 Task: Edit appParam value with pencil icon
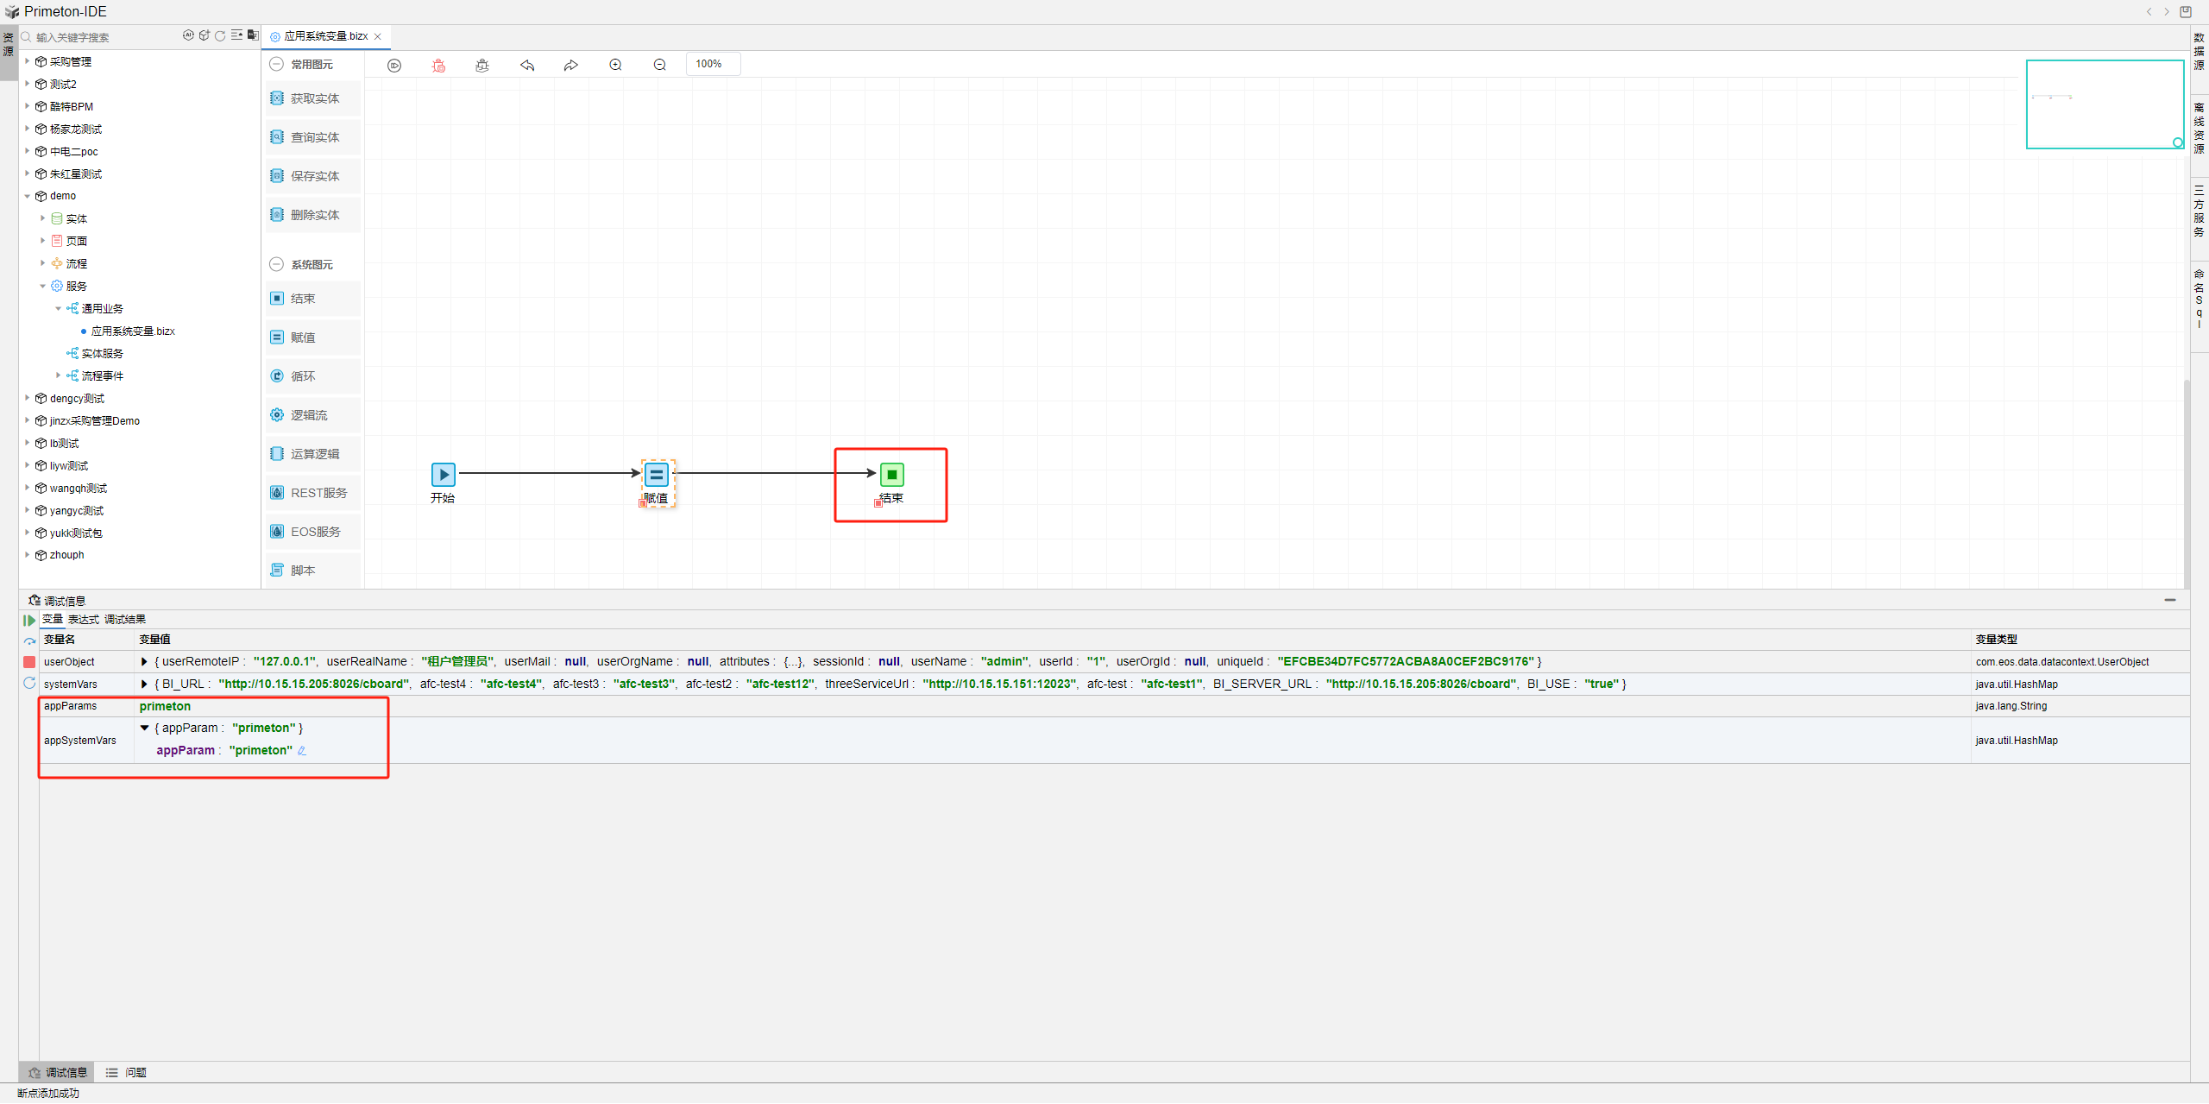point(302,751)
